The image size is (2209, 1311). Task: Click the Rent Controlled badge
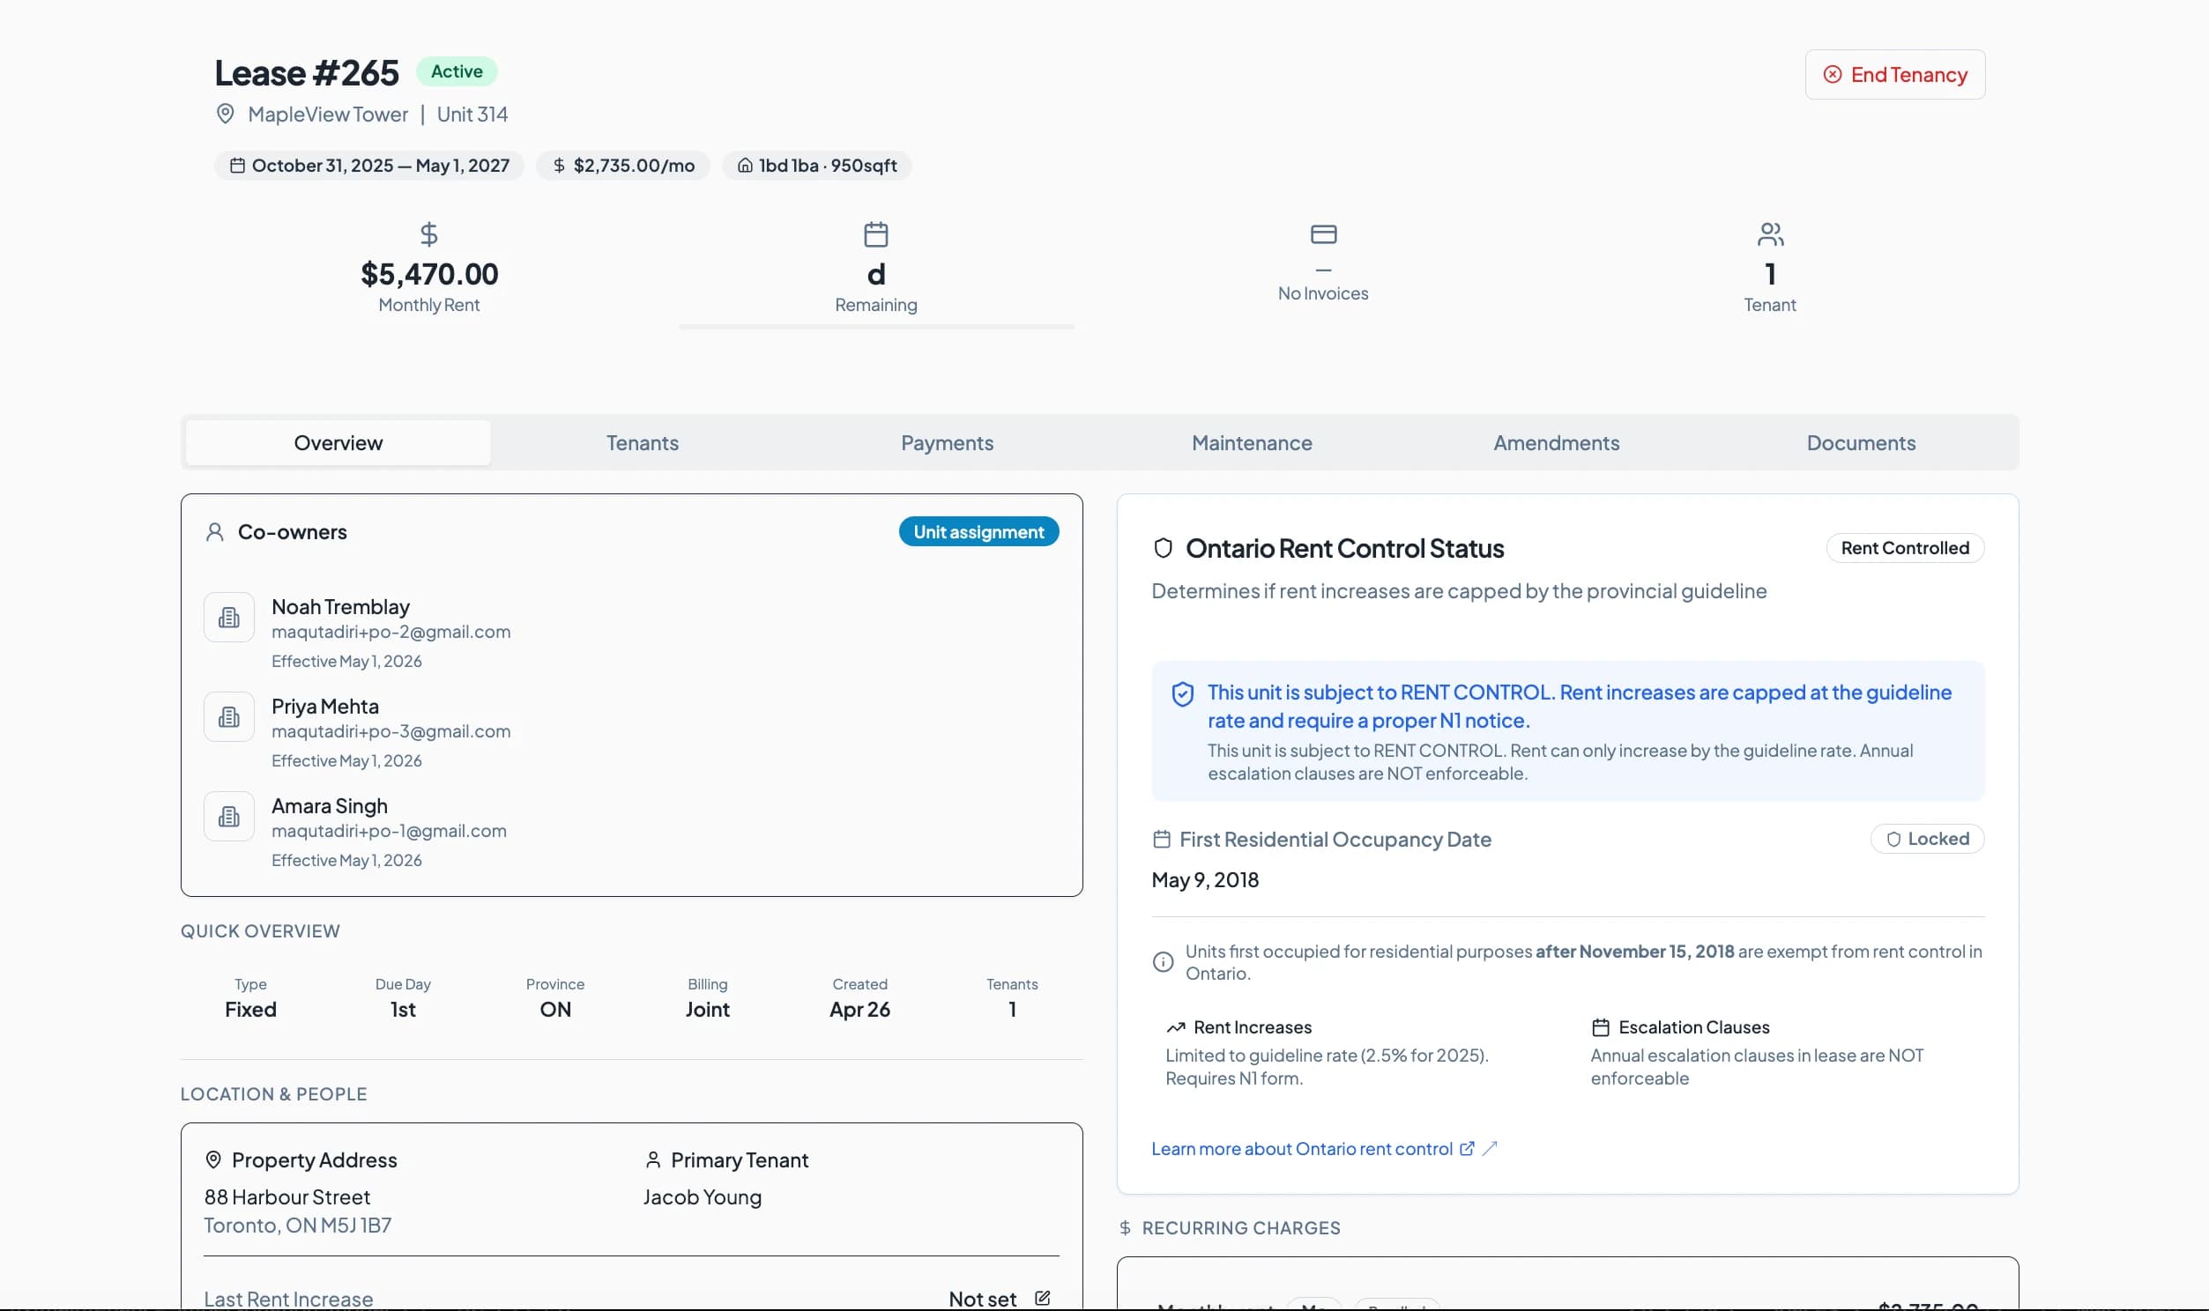[1905, 548]
